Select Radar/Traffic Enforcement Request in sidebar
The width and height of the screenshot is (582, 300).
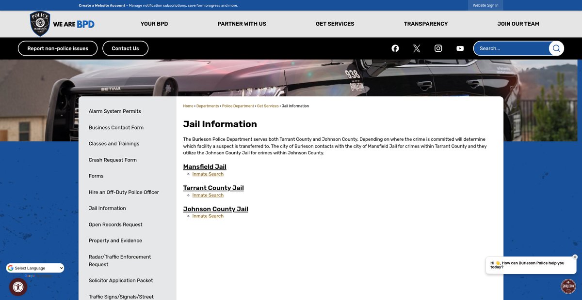click(x=120, y=261)
